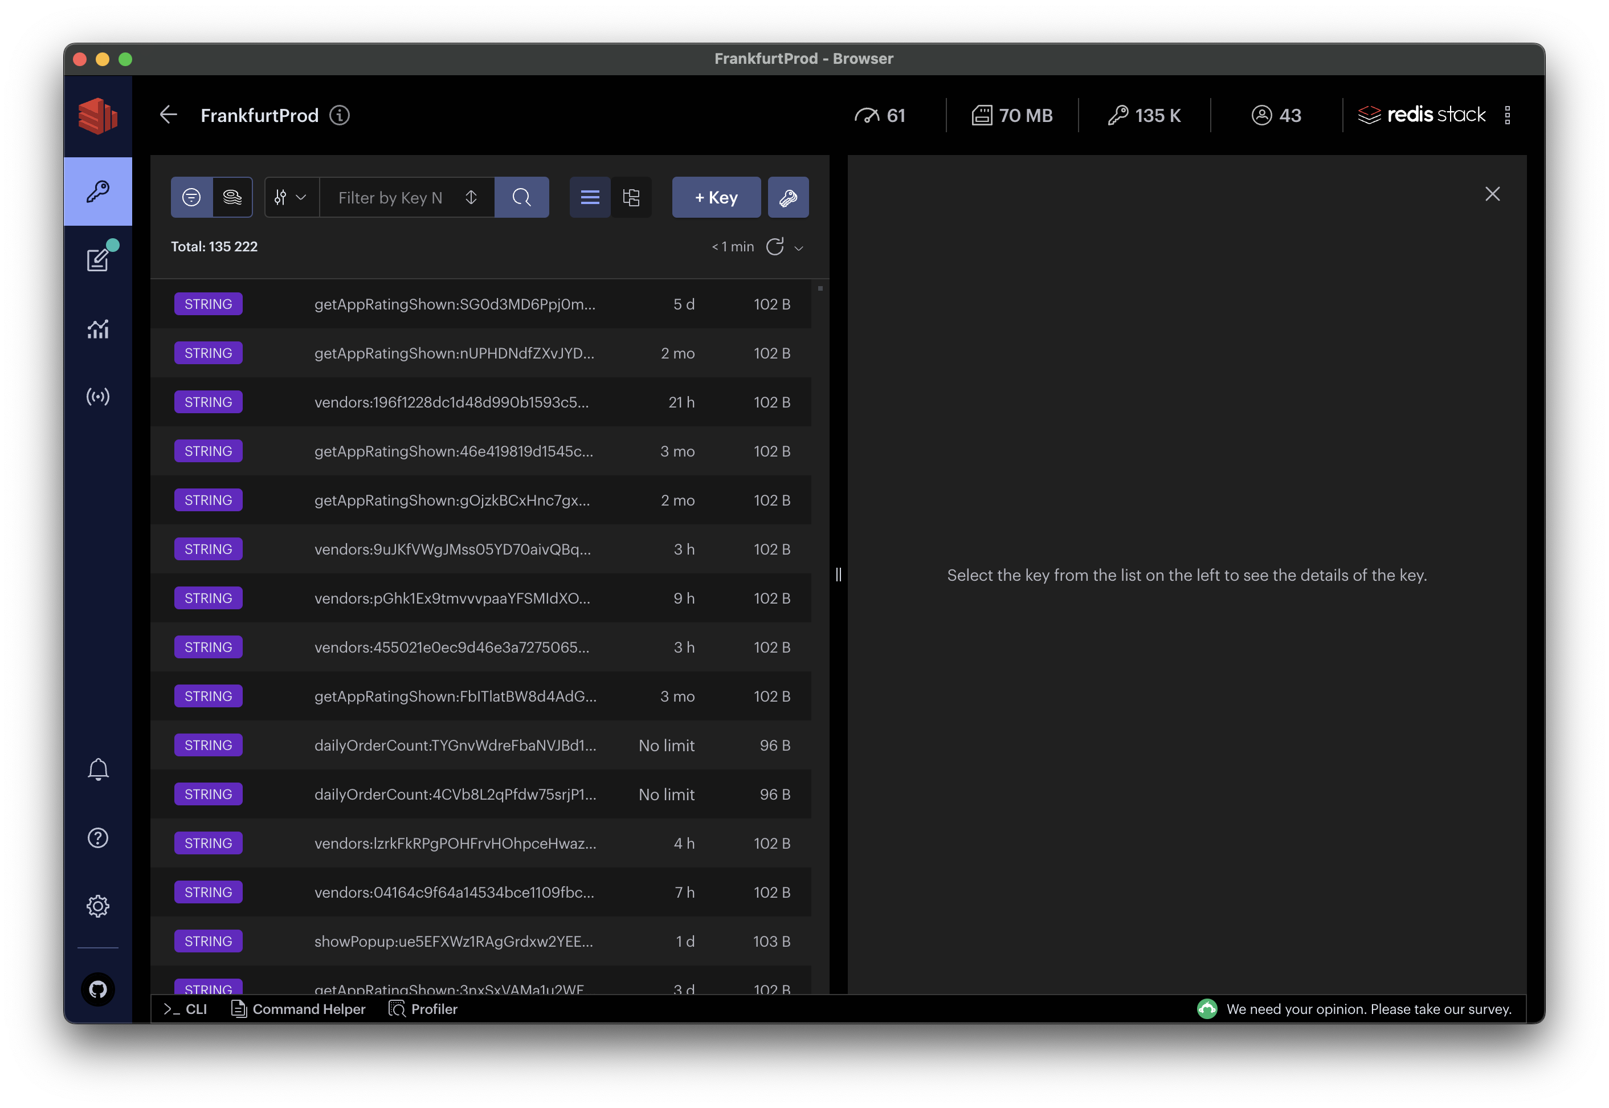The image size is (1609, 1108).
Task: Click the + Key button
Action: 716,198
